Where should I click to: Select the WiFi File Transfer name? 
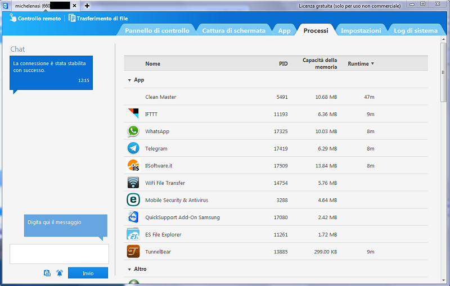165,183
